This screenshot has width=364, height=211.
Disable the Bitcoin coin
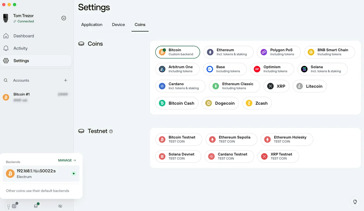point(177,52)
